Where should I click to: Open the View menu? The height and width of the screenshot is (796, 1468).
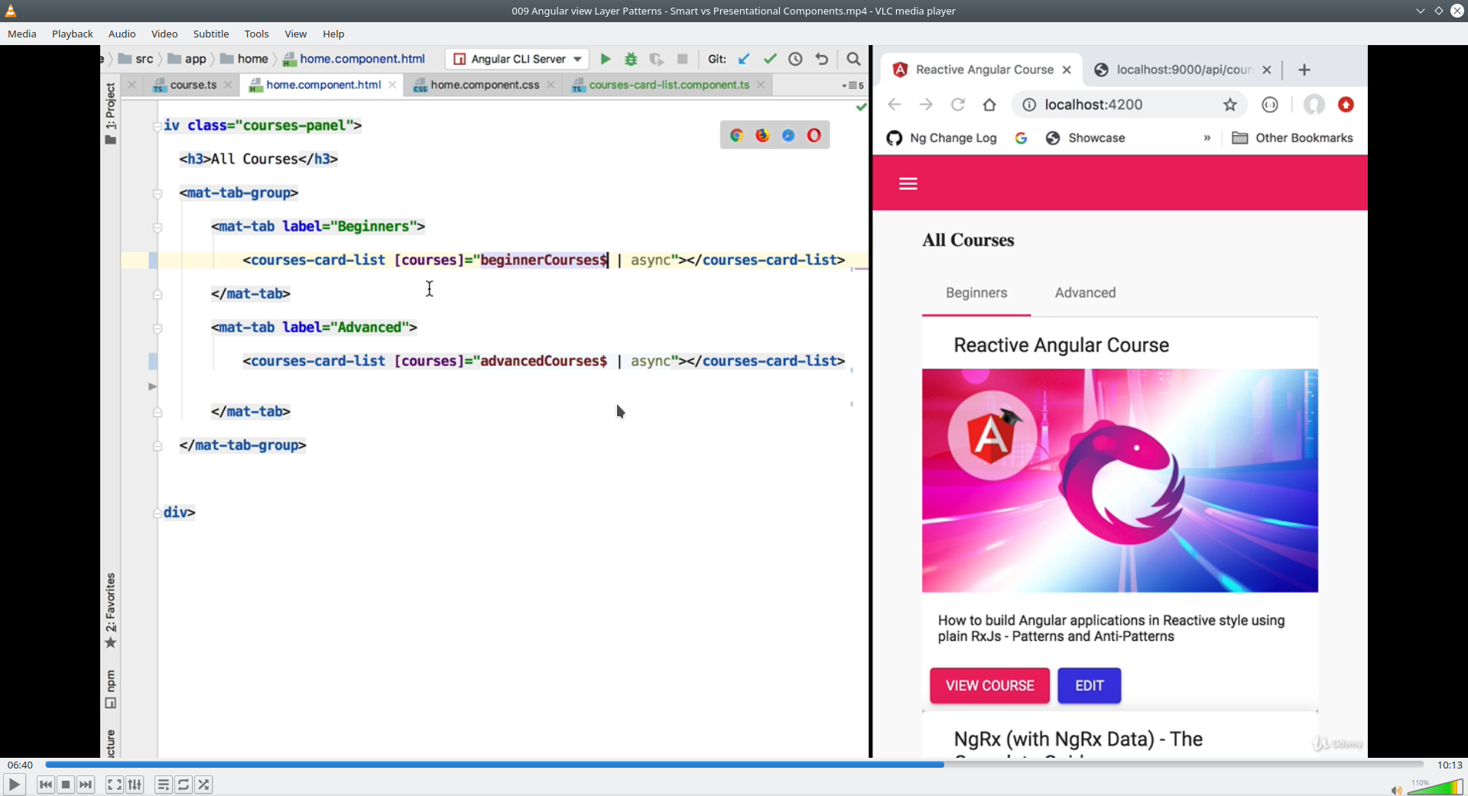pos(296,34)
